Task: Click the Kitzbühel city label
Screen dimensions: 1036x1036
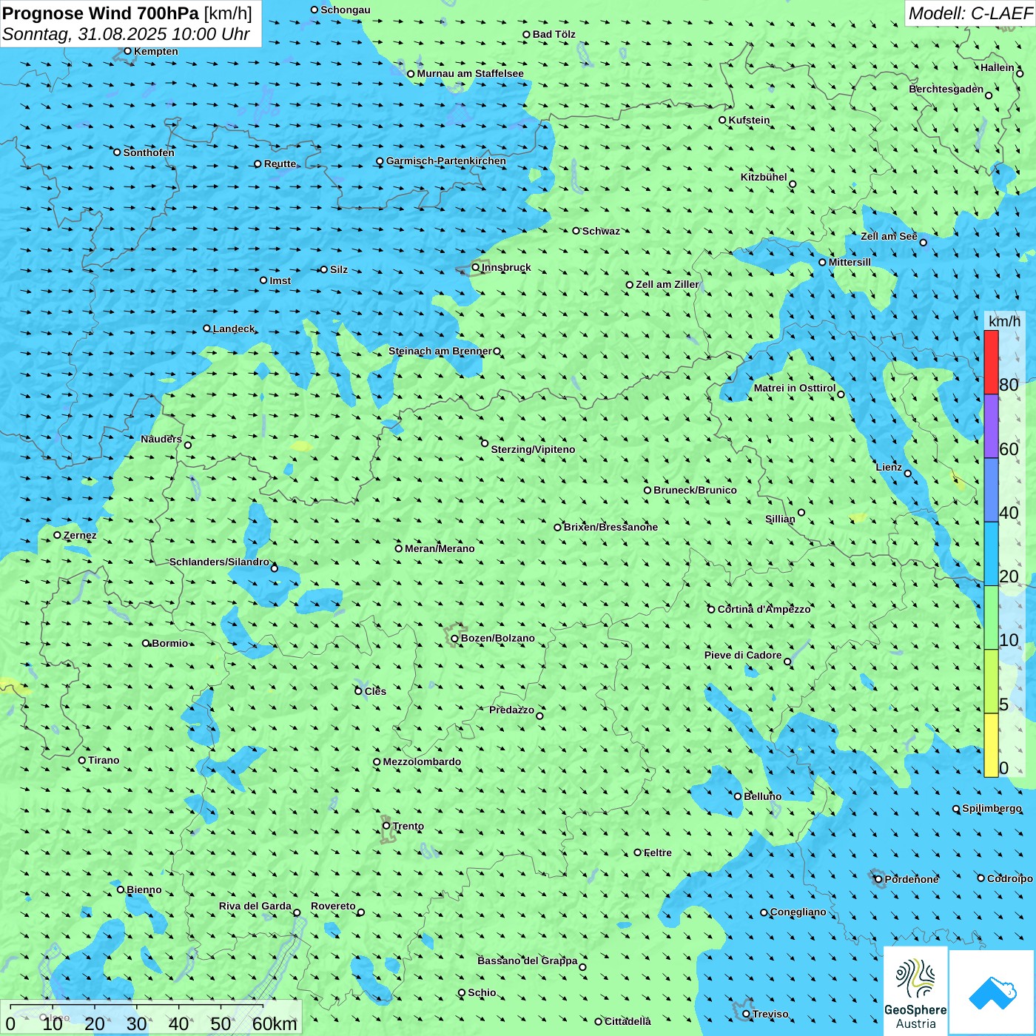Action: pyautogui.click(x=764, y=177)
